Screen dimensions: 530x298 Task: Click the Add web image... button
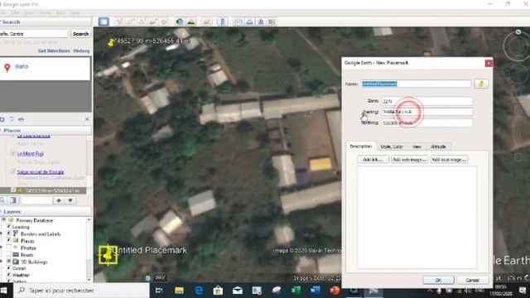pyautogui.click(x=410, y=160)
